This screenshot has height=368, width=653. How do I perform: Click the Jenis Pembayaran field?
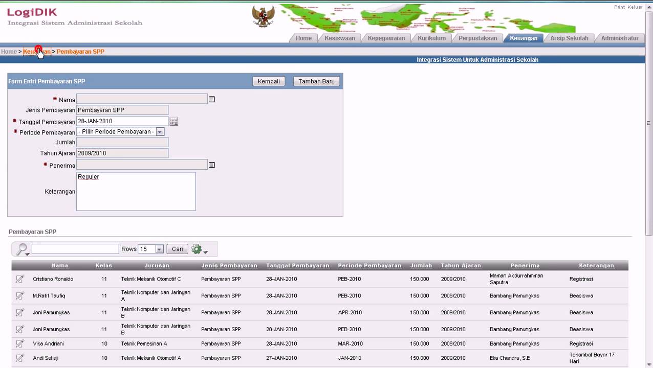coord(122,110)
